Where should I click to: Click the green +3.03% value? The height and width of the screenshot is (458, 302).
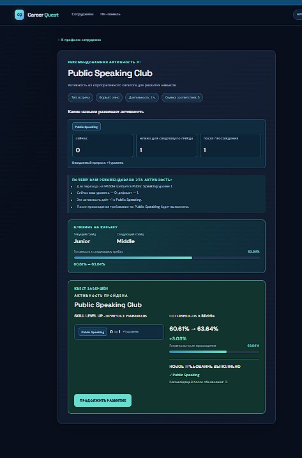pos(178,338)
